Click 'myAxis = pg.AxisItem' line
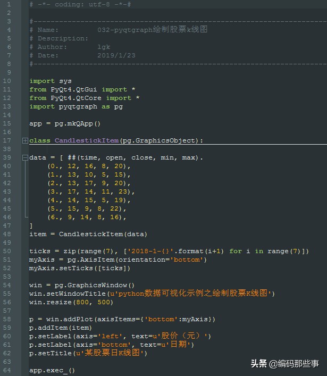 (118, 260)
